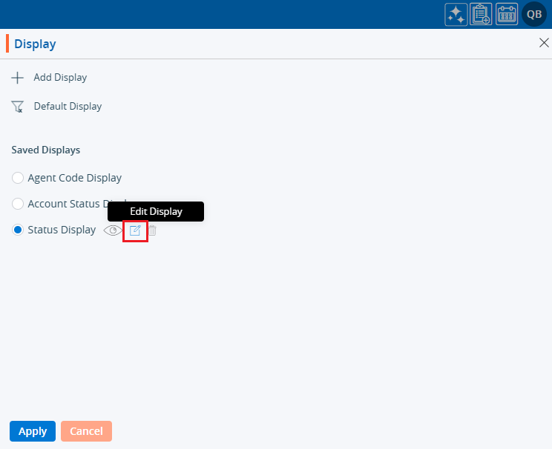Click the Display panel title

[35, 44]
